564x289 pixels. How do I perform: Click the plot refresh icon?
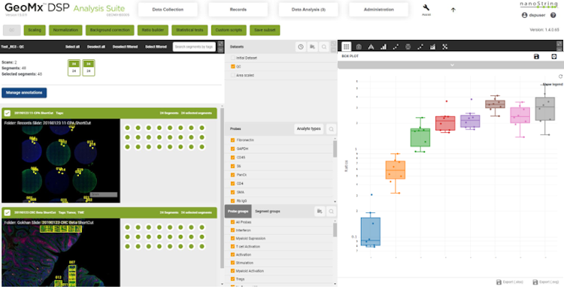pos(560,77)
